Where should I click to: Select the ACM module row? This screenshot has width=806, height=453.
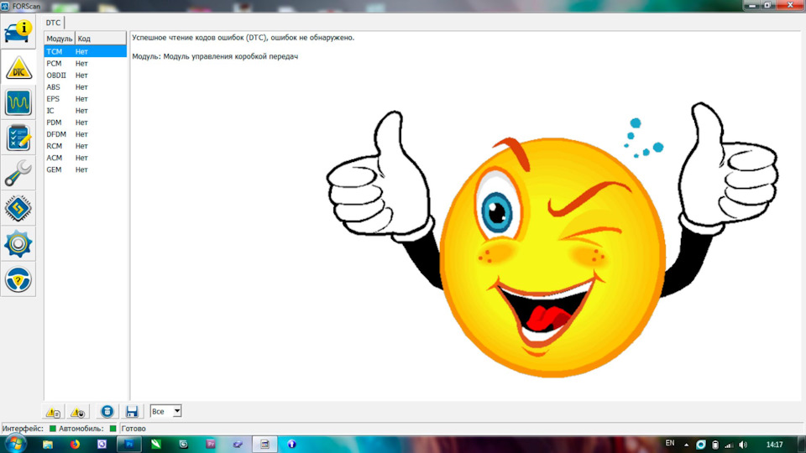tap(86, 158)
